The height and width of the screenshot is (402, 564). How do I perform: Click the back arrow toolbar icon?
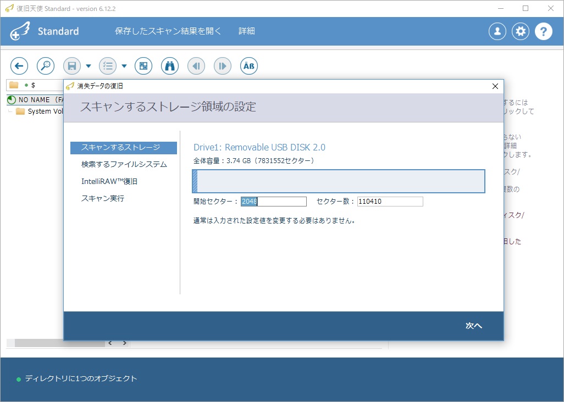tap(19, 66)
